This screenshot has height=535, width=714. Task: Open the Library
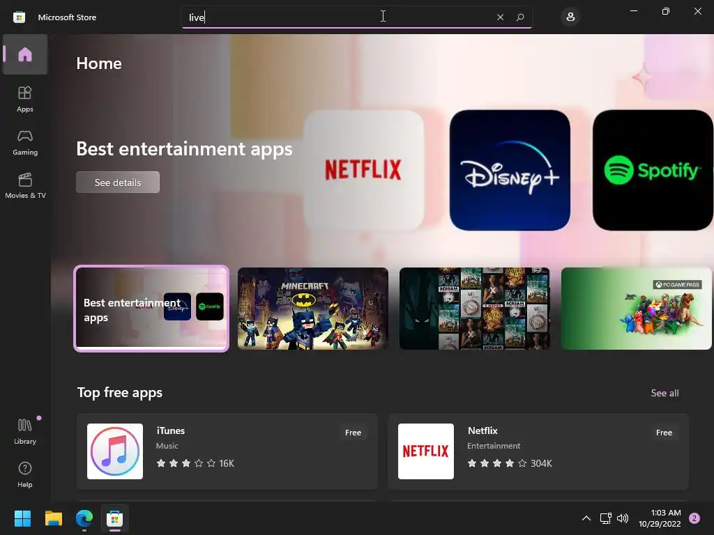click(25, 431)
